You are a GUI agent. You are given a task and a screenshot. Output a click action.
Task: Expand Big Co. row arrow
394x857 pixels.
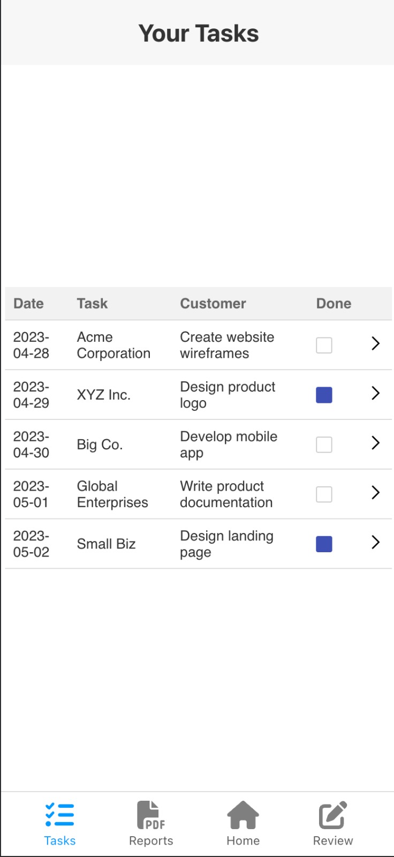[x=375, y=443]
